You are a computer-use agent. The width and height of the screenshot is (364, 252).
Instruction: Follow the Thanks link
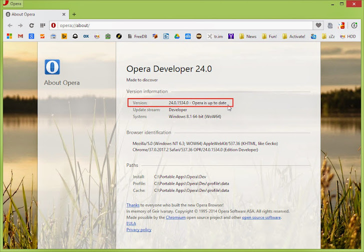pyautogui.click(x=133, y=205)
